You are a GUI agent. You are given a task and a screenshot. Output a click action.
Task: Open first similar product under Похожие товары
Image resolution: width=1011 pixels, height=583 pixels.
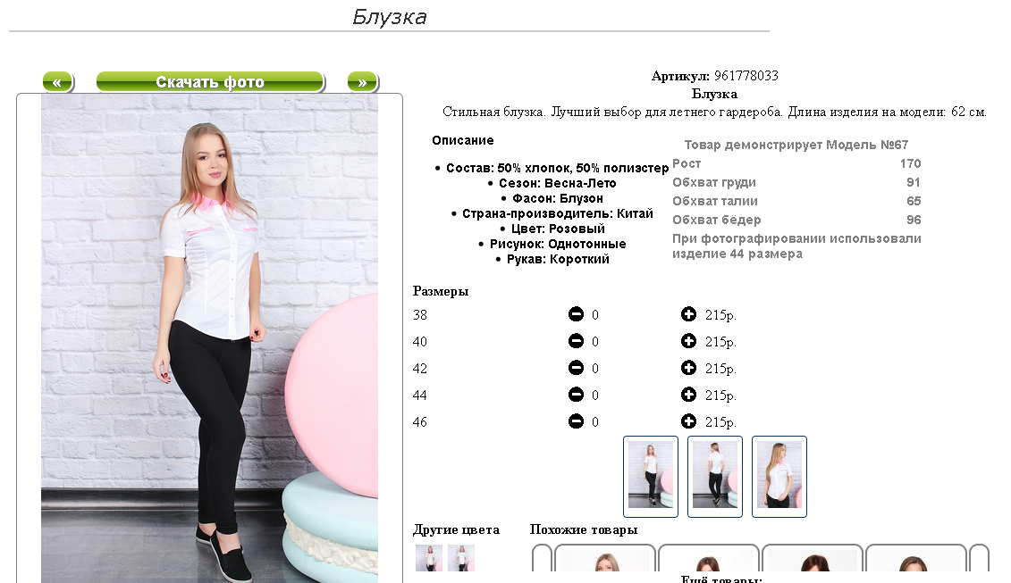click(x=605, y=558)
